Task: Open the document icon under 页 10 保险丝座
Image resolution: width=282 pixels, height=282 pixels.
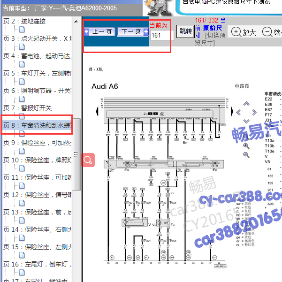Action: click(22, 168)
